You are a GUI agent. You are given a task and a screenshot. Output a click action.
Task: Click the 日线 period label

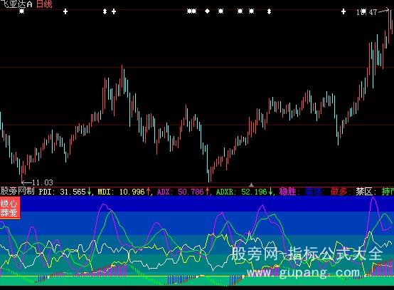coord(44,4)
